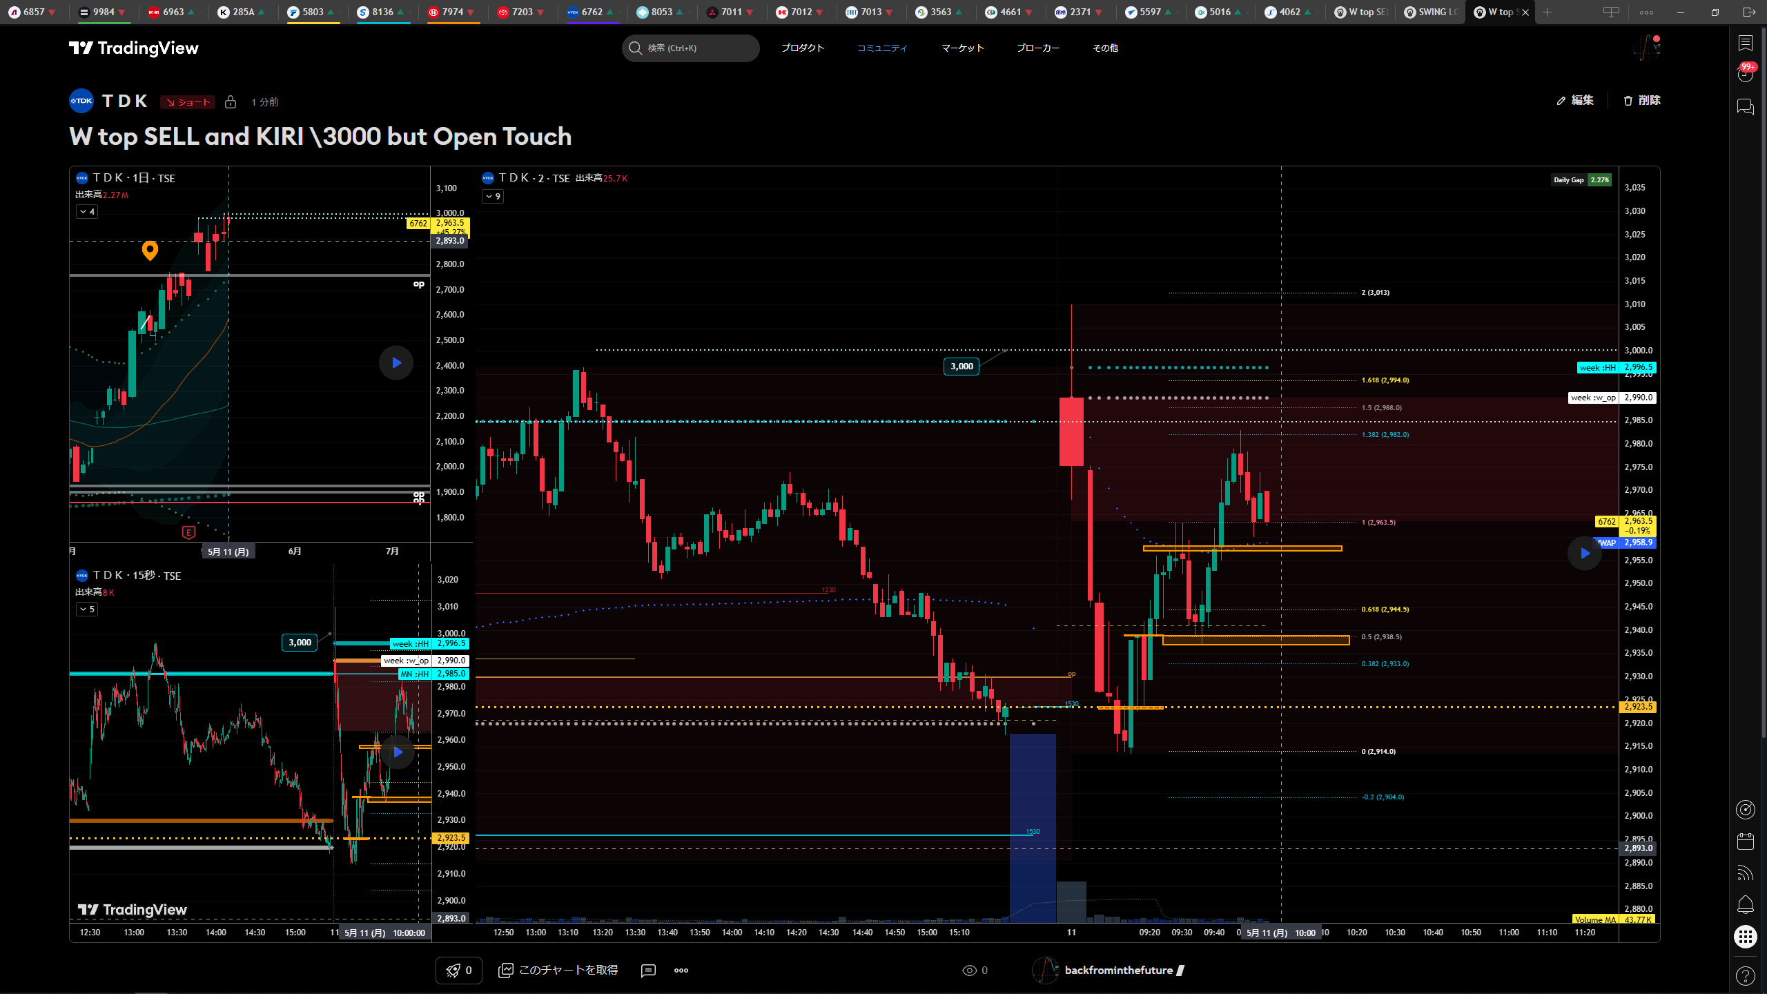The image size is (1767, 994).
Task: Click the 3,000 callout label on 2-minute chart
Action: coord(961,367)
